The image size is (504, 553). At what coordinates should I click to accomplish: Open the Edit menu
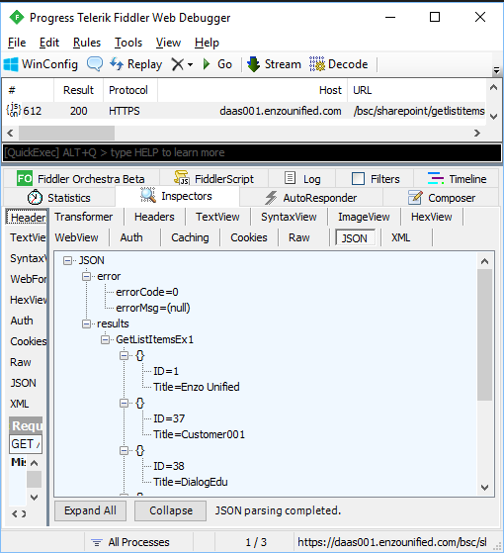click(x=49, y=43)
